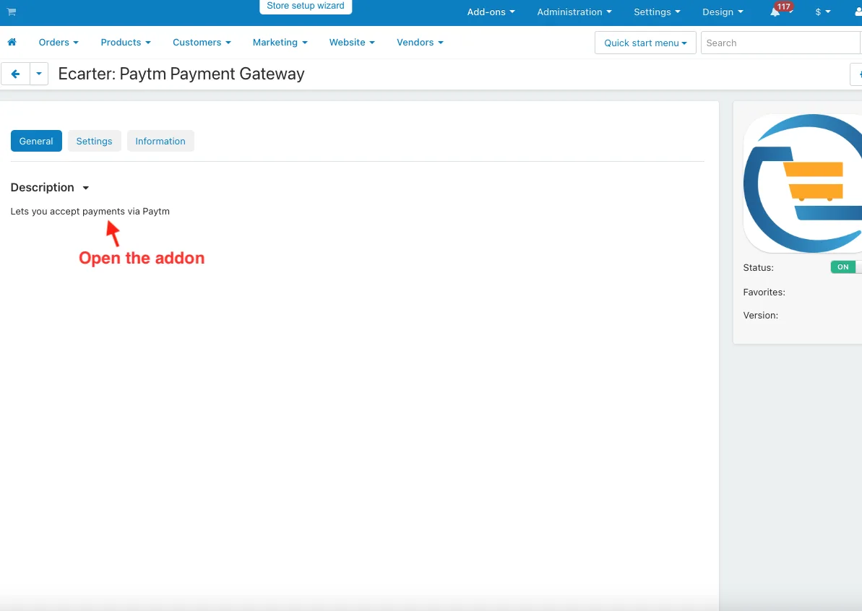Go to the home dashboard icon

pyautogui.click(x=12, y=43)
